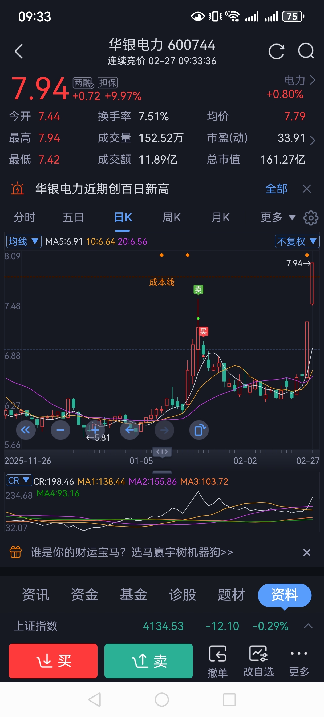Dismiss the hundred-day high notice

307,189
